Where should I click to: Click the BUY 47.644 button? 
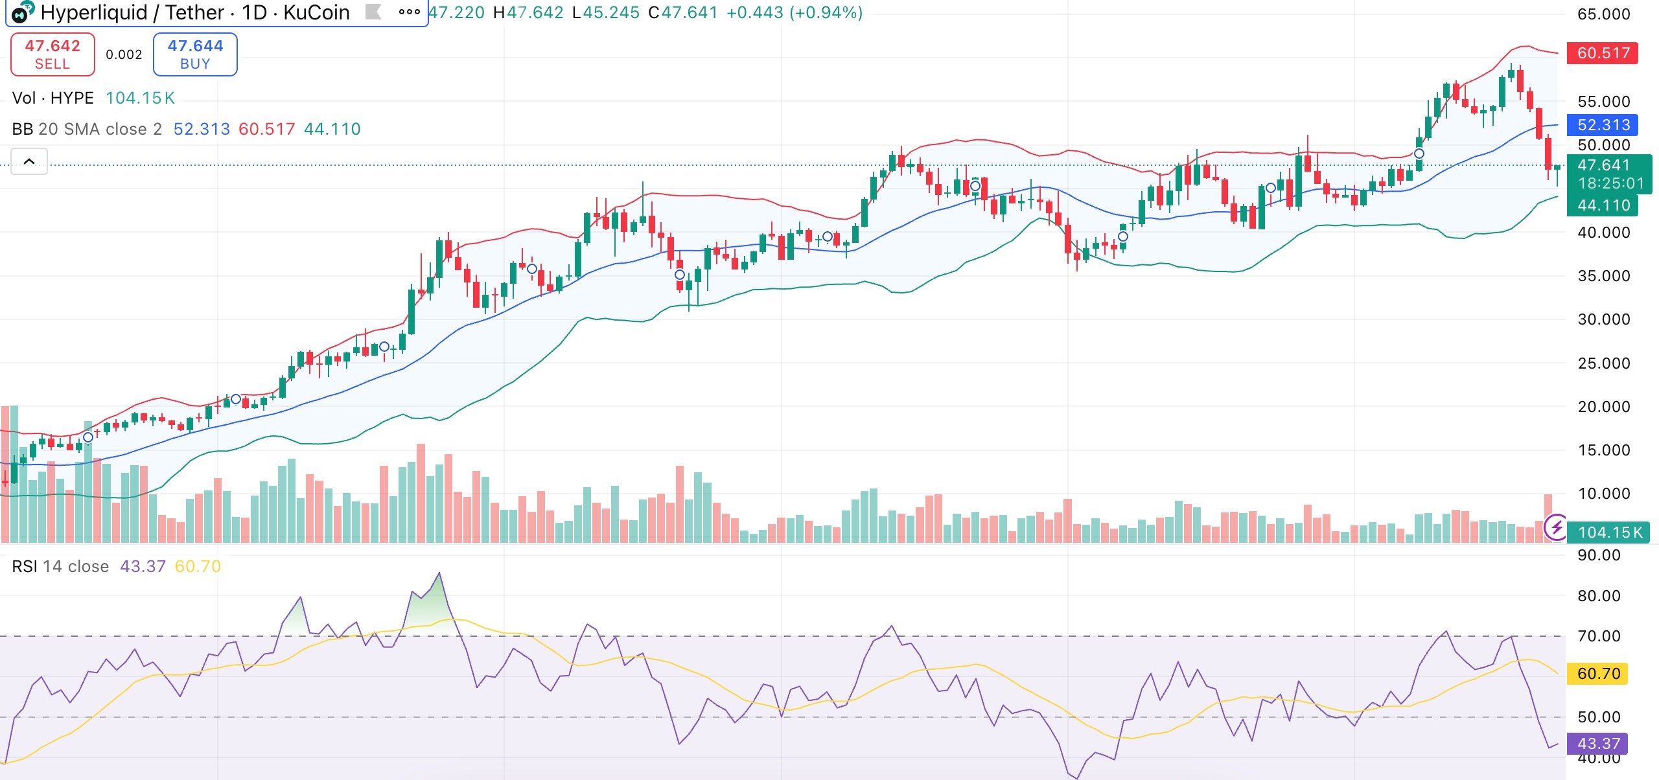195,54
